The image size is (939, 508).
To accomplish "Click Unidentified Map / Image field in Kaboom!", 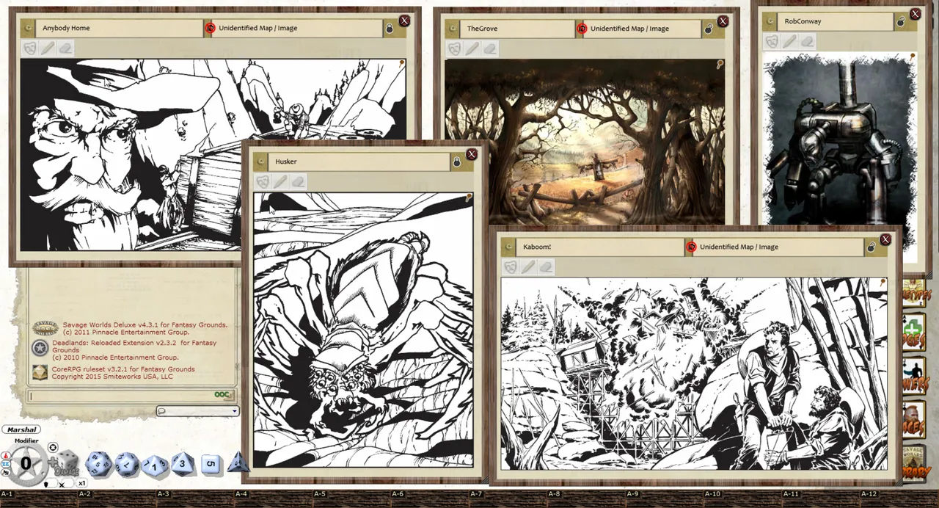I will tap(779, 247).
